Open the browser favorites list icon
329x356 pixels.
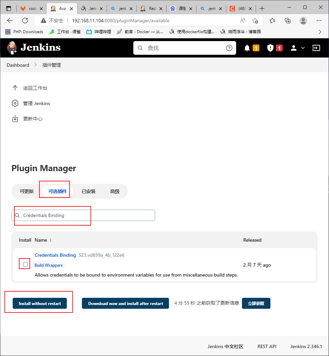[272, 21]
